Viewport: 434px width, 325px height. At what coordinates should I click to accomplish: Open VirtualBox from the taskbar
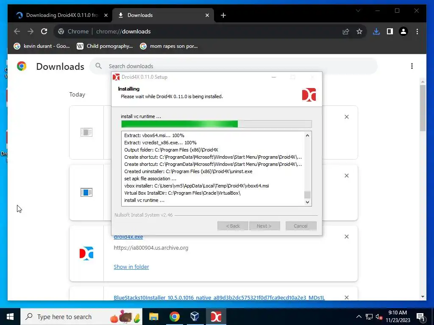pos(195,317)
